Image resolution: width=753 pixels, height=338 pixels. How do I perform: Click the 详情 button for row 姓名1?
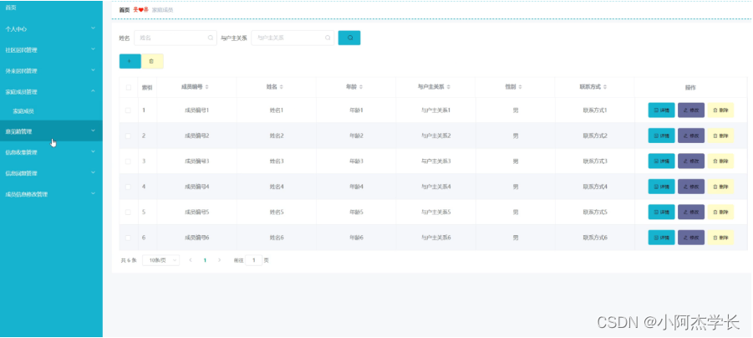click(x=661, y=110)
